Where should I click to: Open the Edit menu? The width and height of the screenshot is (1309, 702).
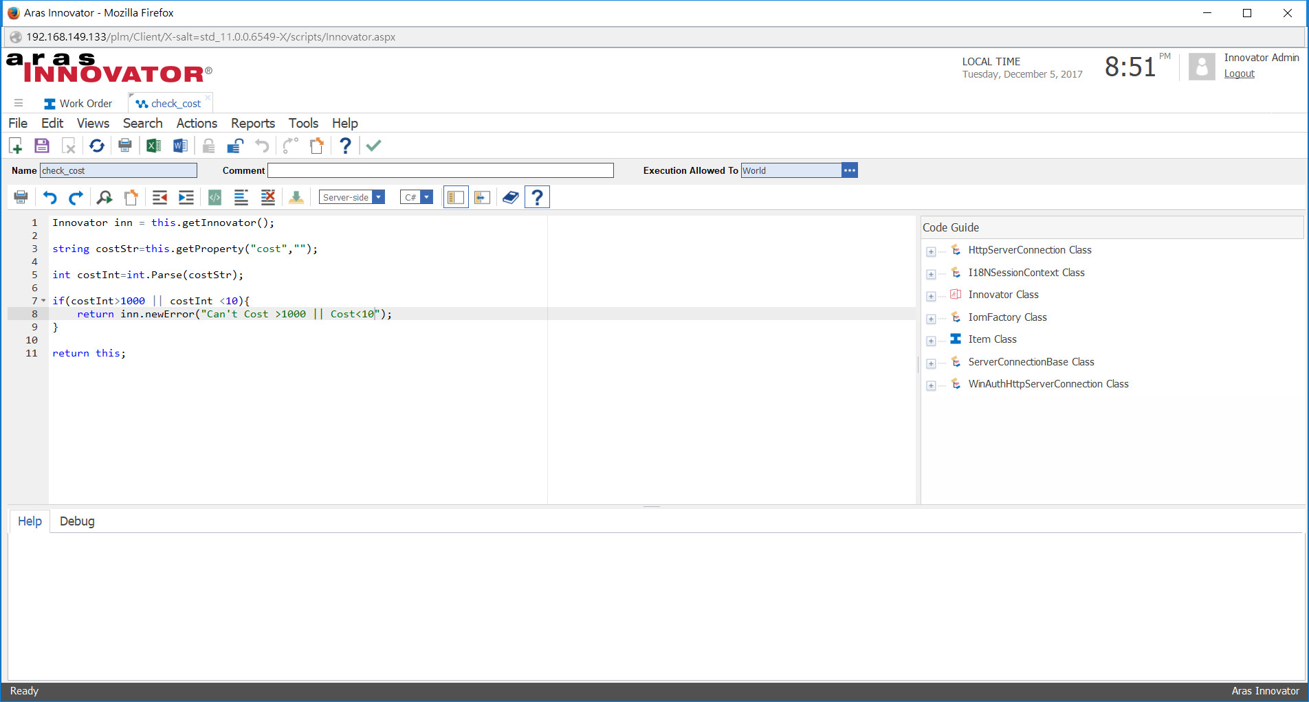pos(52,123)
